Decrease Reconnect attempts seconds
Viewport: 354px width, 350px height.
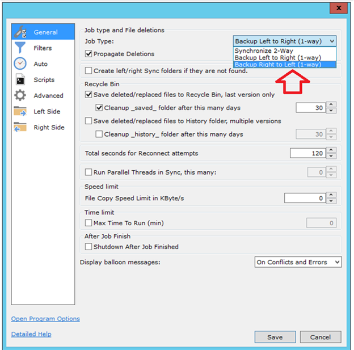click(331, 156)
